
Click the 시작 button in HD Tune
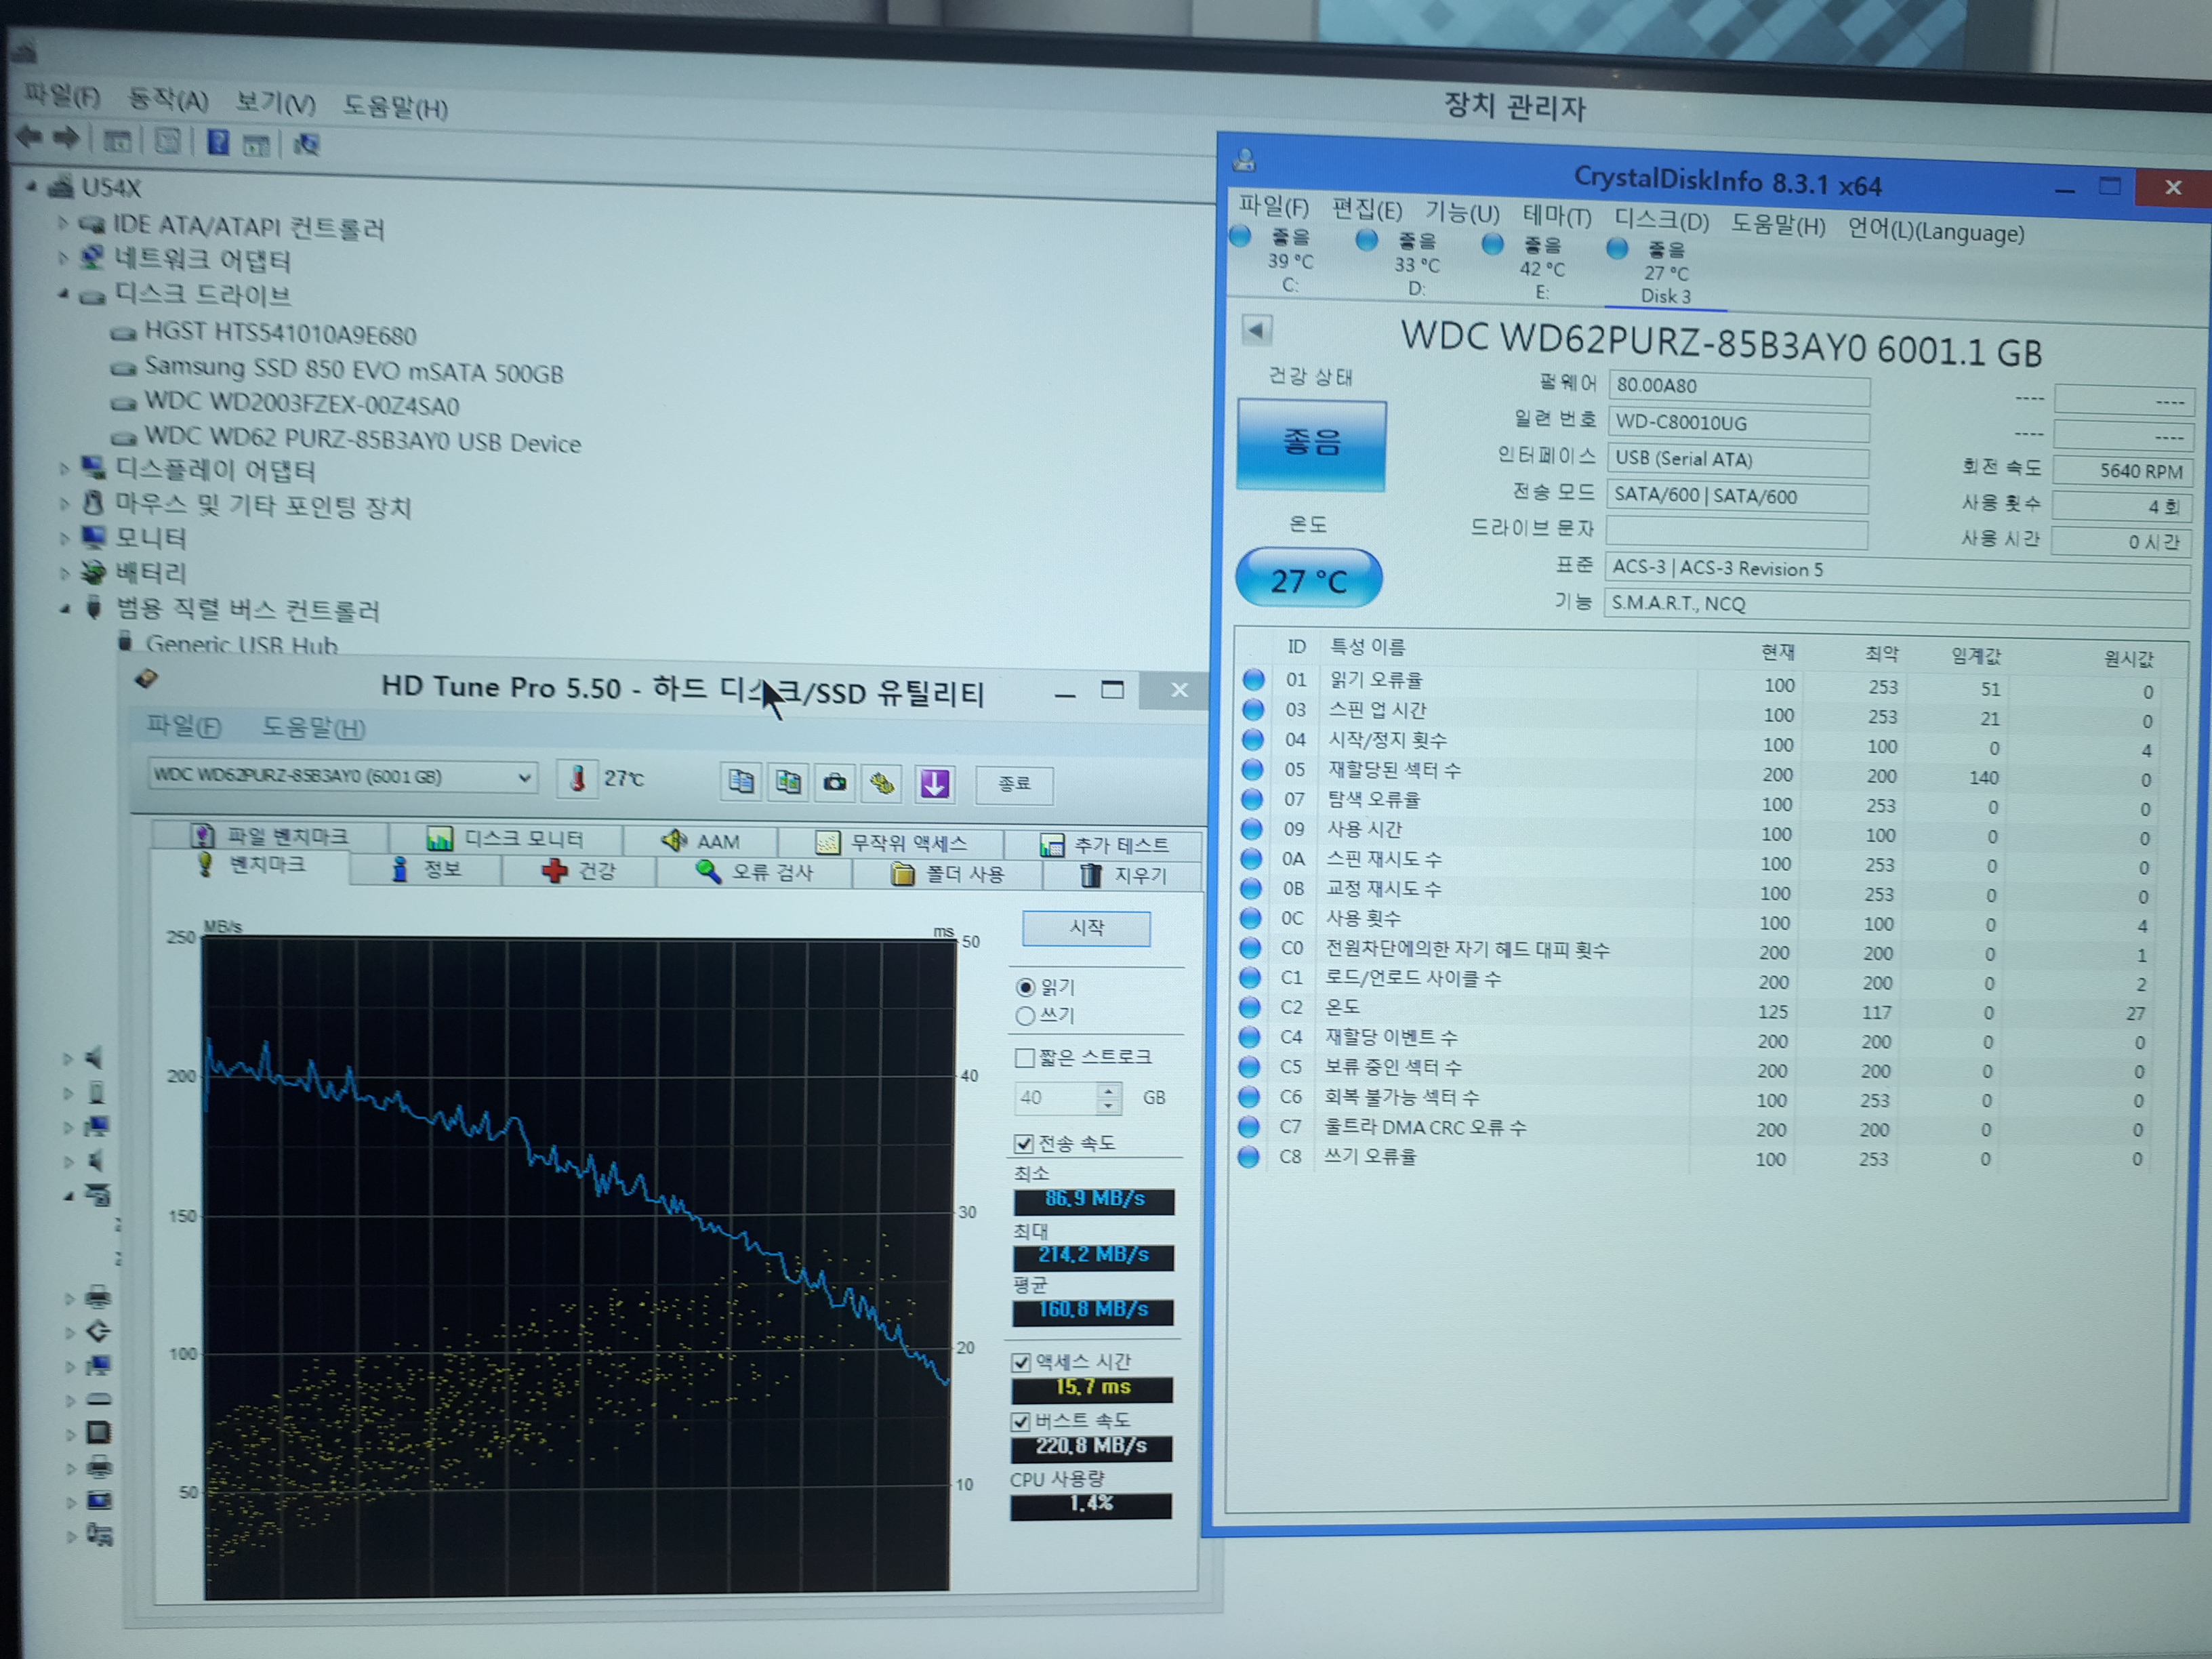coord(1086,928)
